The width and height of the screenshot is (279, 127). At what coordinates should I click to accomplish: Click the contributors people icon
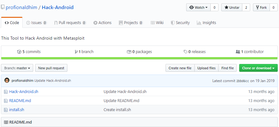pyautogui.click(x=238, y=52)
